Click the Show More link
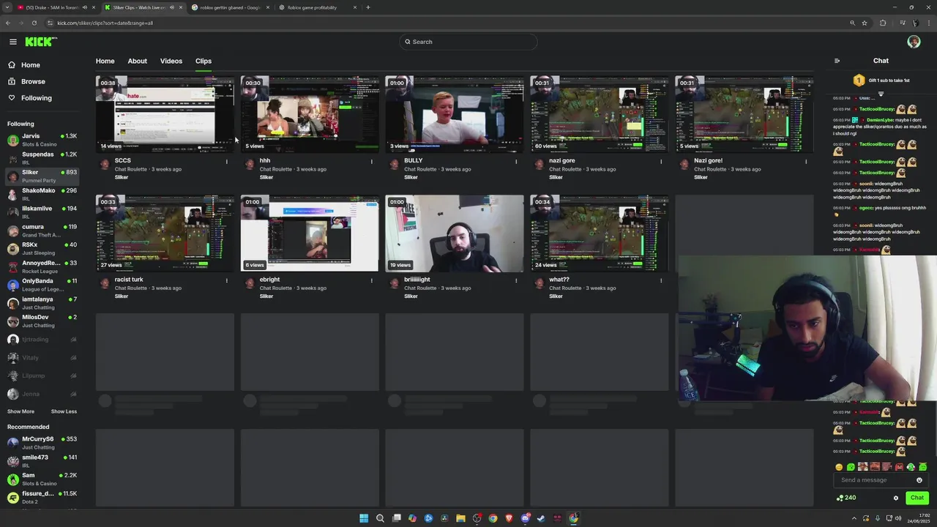This screenshot has height=527, width=937. 20,411
